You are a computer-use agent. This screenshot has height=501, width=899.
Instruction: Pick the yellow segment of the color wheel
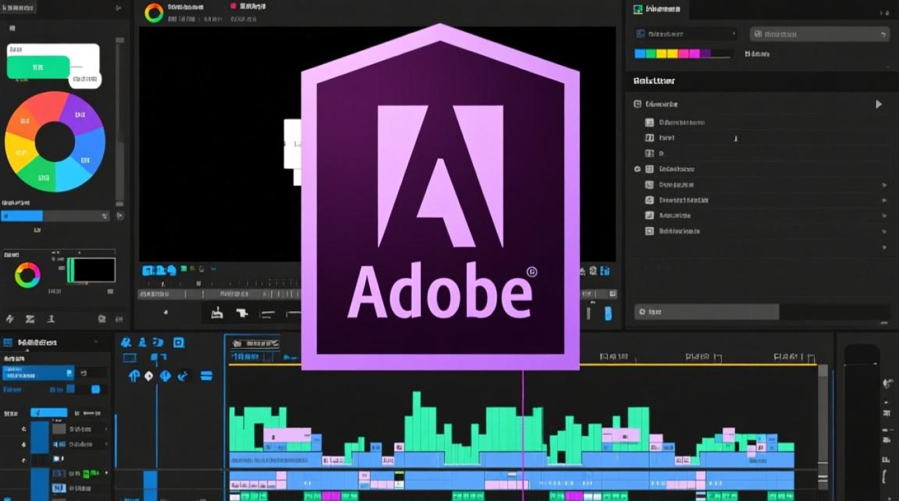(x=19, y=151)
